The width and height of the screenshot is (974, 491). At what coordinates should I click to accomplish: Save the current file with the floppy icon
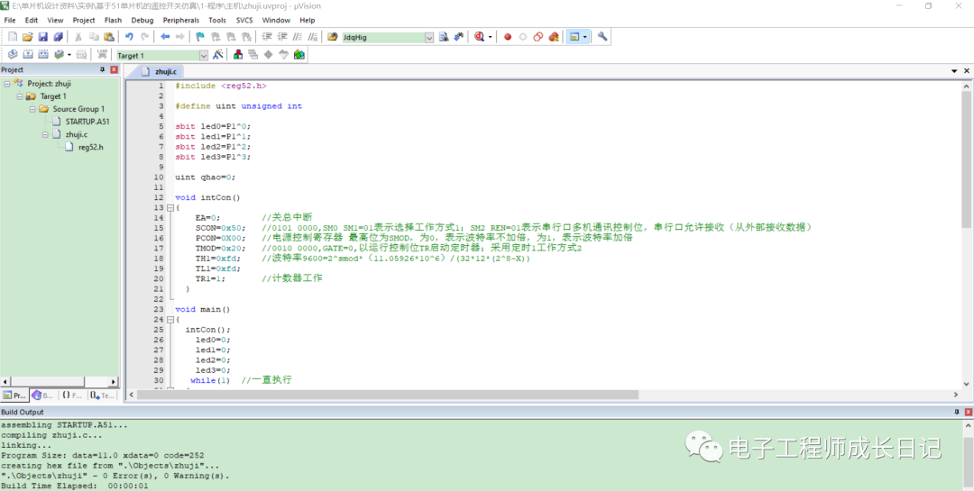(x=43, y=37)
